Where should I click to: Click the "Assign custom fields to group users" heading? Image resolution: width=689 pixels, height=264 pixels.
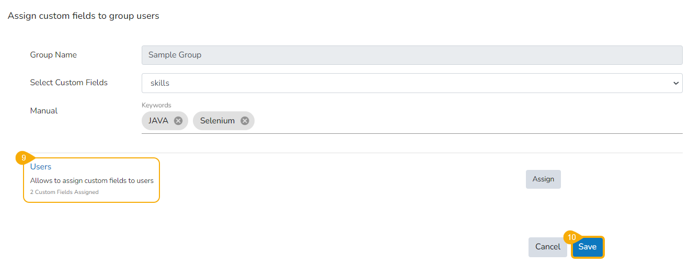84,16
